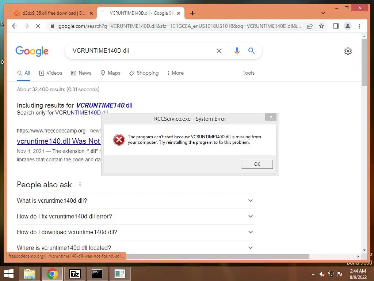Viewport: 374px width, 281px height.
Task: Close the VCRUNTIME140D.dll Google tab
Action: click(178, 13)
